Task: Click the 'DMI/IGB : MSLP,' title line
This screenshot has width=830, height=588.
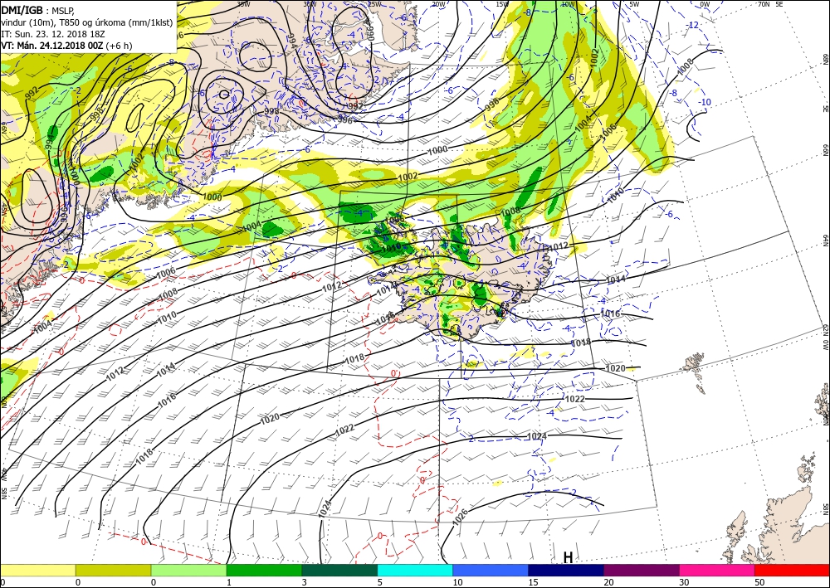Action: pos(37,10)
